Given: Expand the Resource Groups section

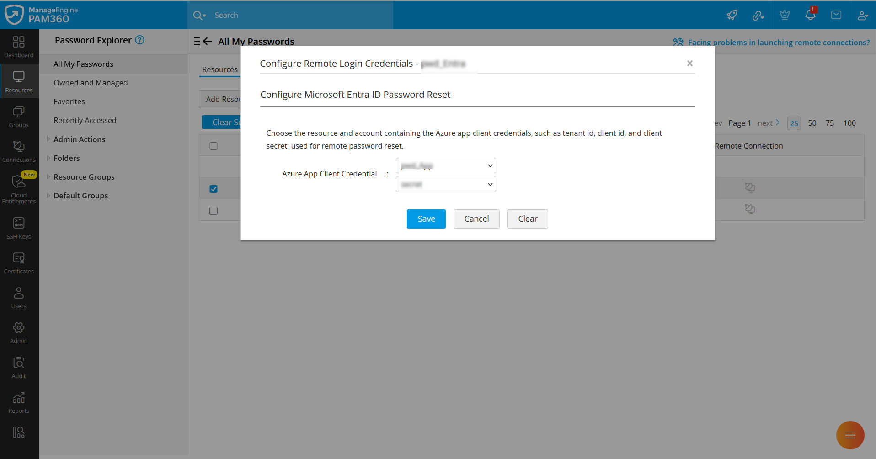Looking at the screenshot, I should [x=84, y=177].
